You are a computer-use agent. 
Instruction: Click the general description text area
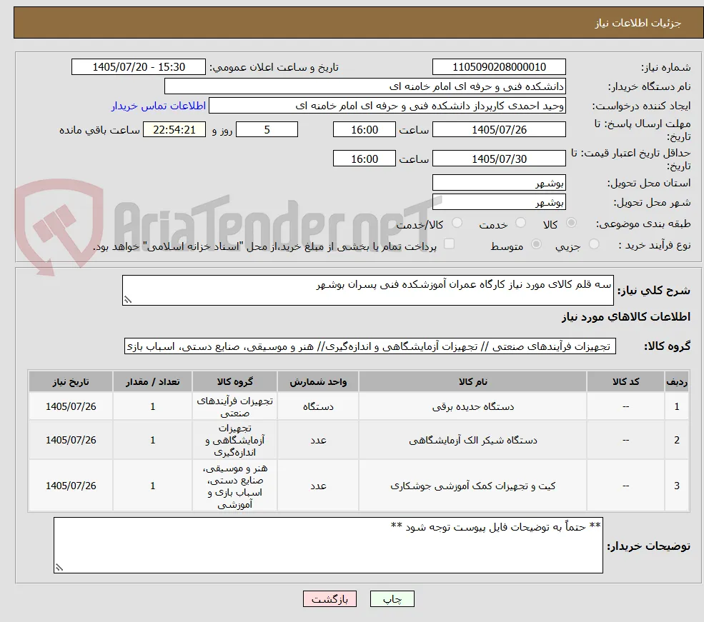[367, 290]
